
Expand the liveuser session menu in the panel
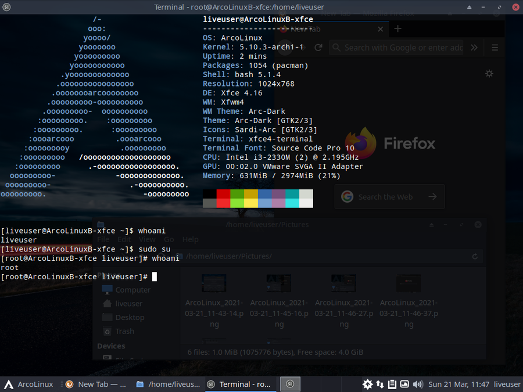[507, 384]
